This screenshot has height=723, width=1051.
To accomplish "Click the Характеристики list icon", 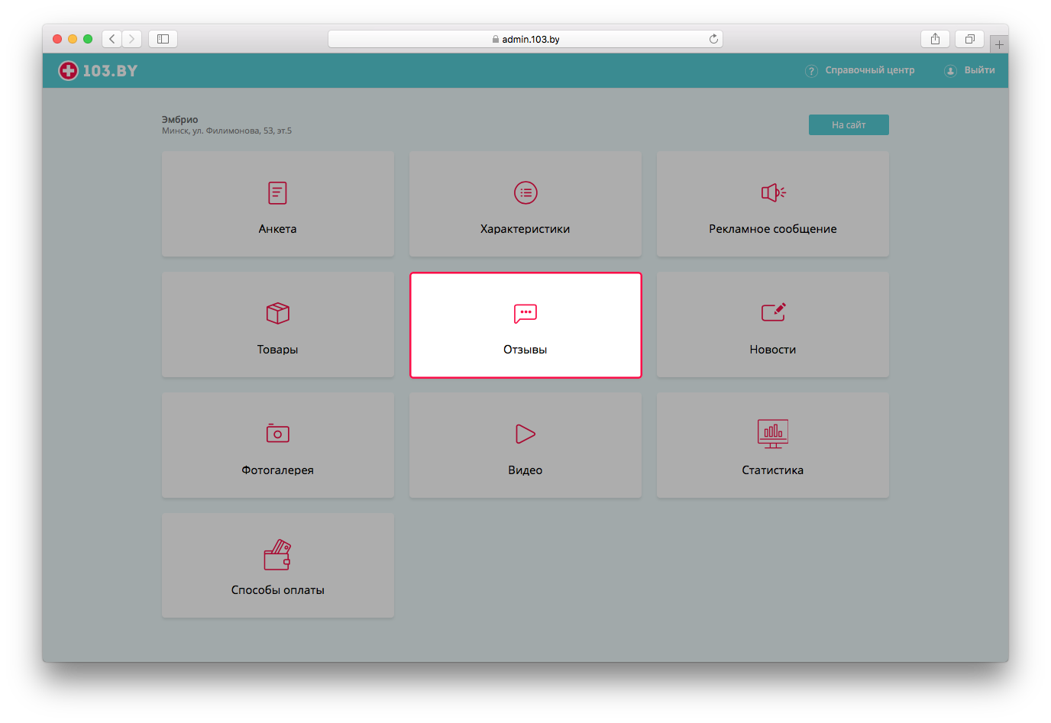I will point(525,193).
